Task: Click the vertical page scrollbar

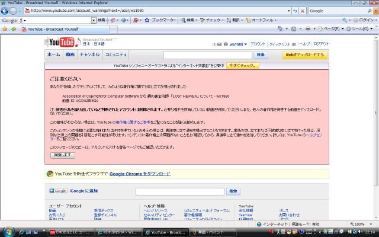Action: tap(376, 113)
